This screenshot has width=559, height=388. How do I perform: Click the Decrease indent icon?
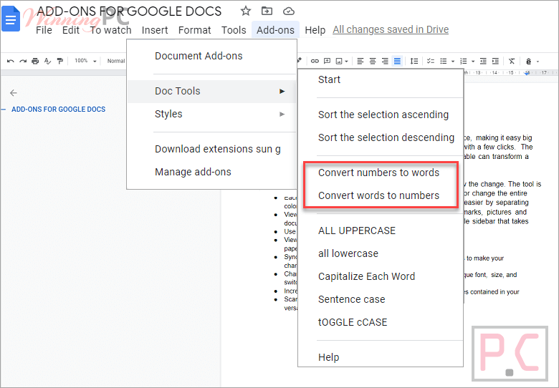click(x=483, y=62)
